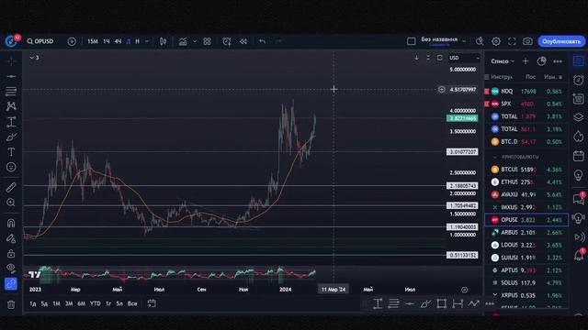The height and width of the screenshot is (330, 588).
Task: Select the 1Ч timeframe
Action: [107, 41]
